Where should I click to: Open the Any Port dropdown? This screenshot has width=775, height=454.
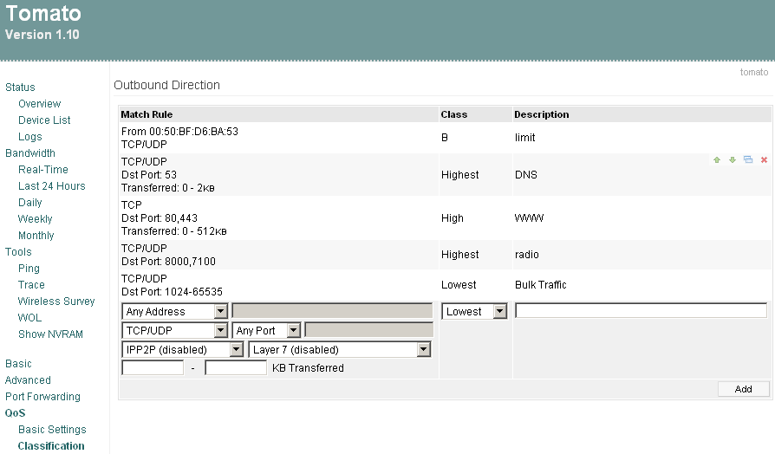coord(267,330)
